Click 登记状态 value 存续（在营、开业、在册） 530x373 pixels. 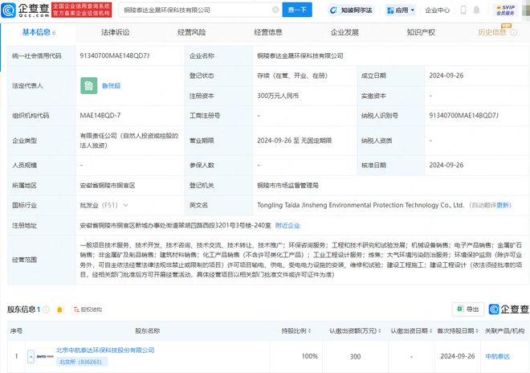292,76
